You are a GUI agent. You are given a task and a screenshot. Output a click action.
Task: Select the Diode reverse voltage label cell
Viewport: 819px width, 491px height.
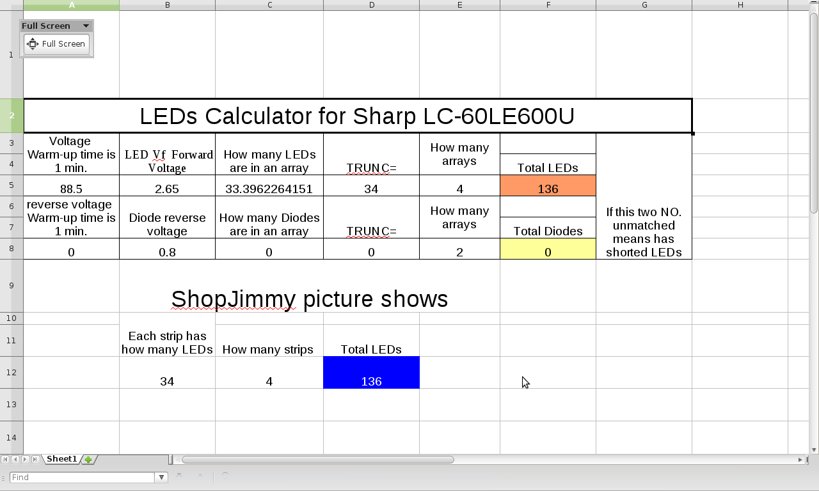point(168,217)
